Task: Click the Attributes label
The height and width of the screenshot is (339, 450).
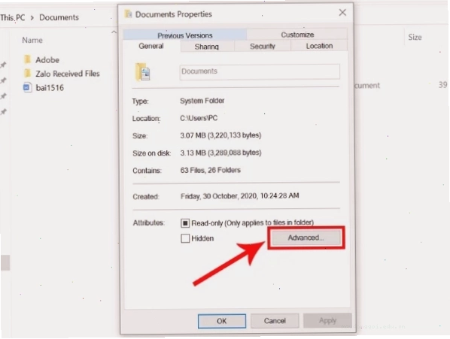Action: click(148, 222)
